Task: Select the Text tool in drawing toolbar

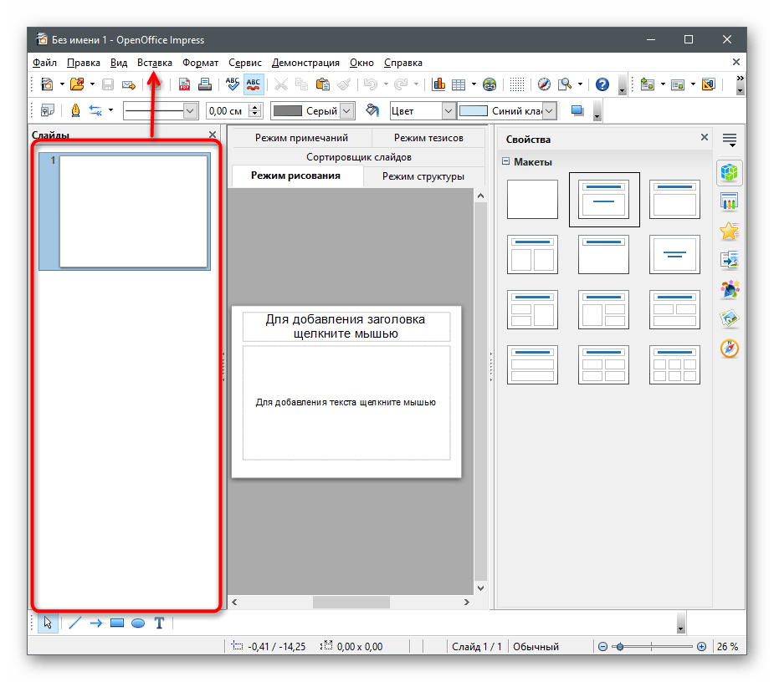Action: [x=159, y=623]
